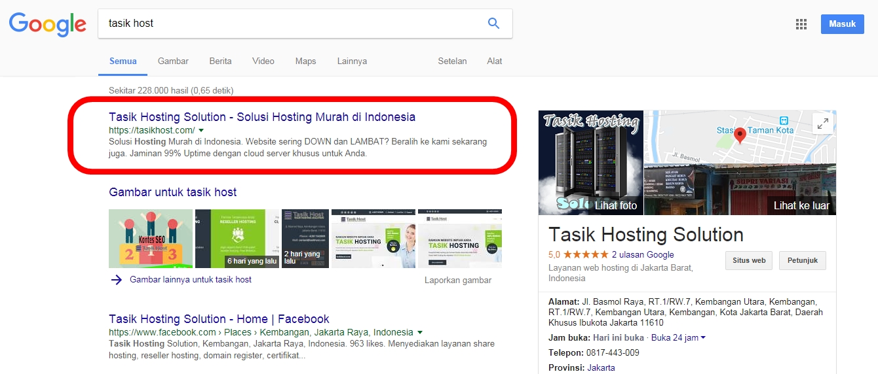Click the Petunjuk directions button
Viewport: 878px width, 374px height.
click(x=803, y=260)
